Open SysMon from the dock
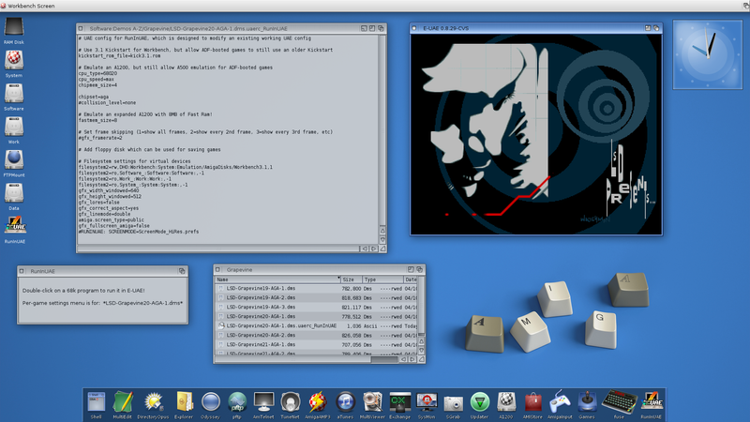This screenshot has height=422, width=750. [x=426, y=401]
